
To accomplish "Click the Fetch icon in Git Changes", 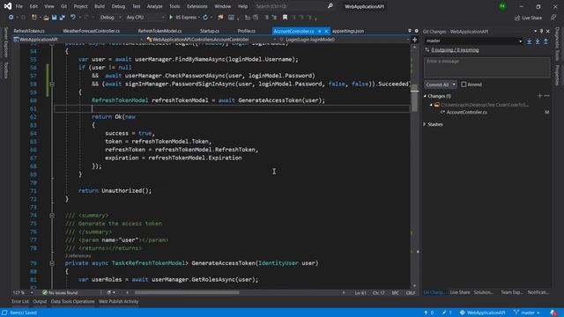I will pos(529,41).
